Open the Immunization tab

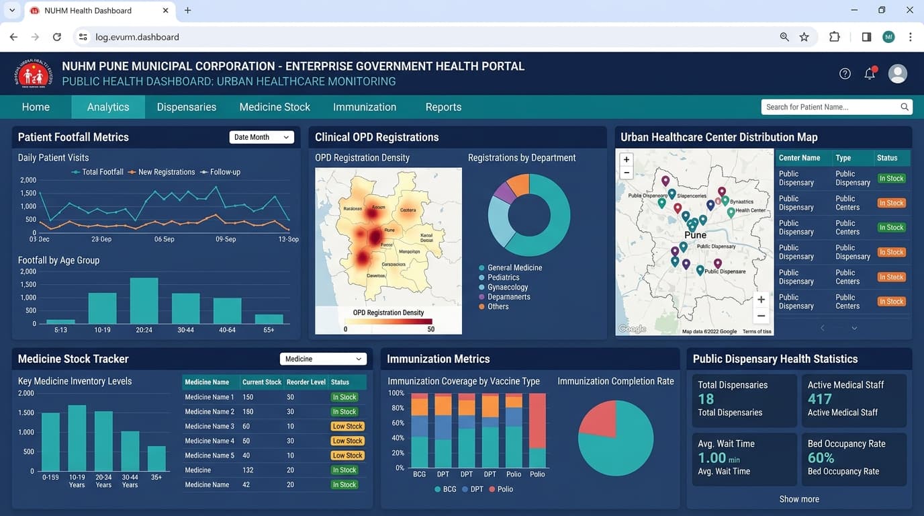(365, 107)
